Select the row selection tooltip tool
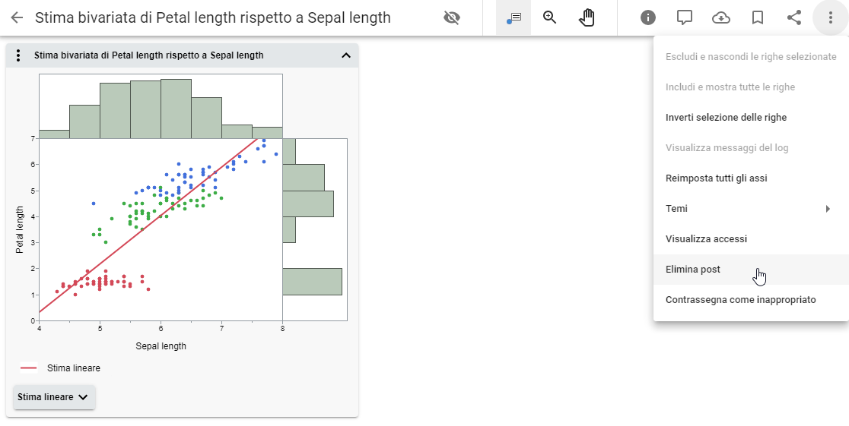The width and height of the screenshot is (849, 426). [514, 17]
